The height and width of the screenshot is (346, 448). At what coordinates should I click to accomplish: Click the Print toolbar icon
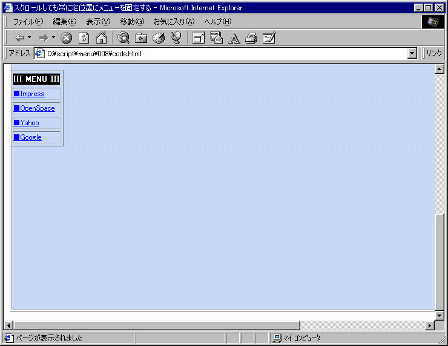tap(251, 38)
